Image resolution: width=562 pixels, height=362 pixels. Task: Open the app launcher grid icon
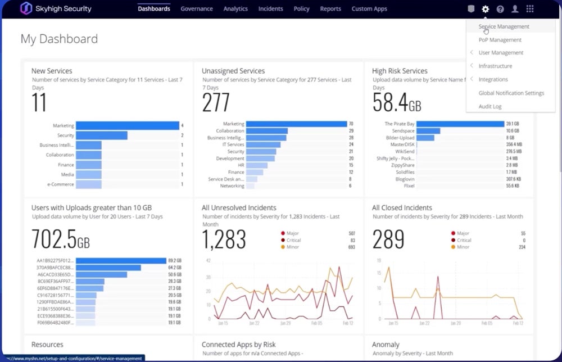529,8
